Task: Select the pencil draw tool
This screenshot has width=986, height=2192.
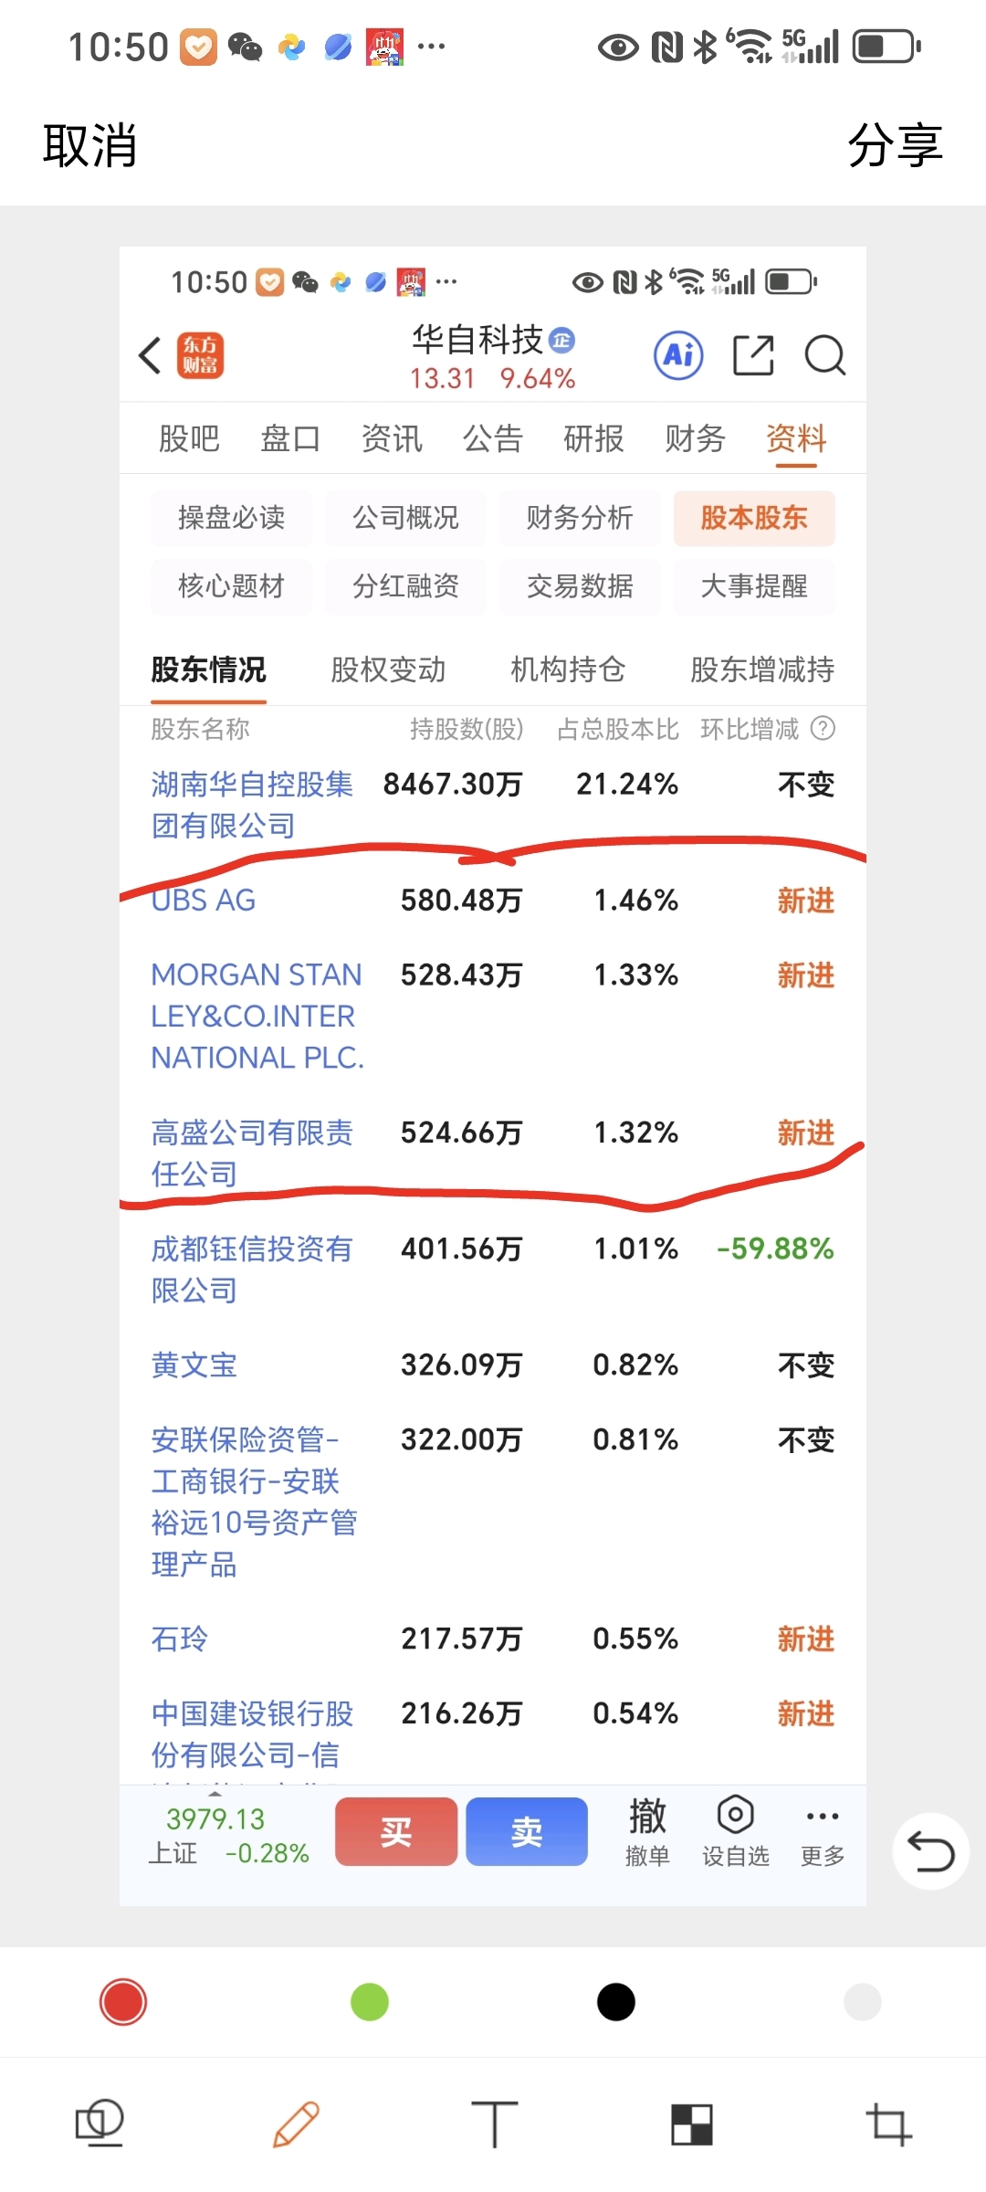Action: (296, 2123)
